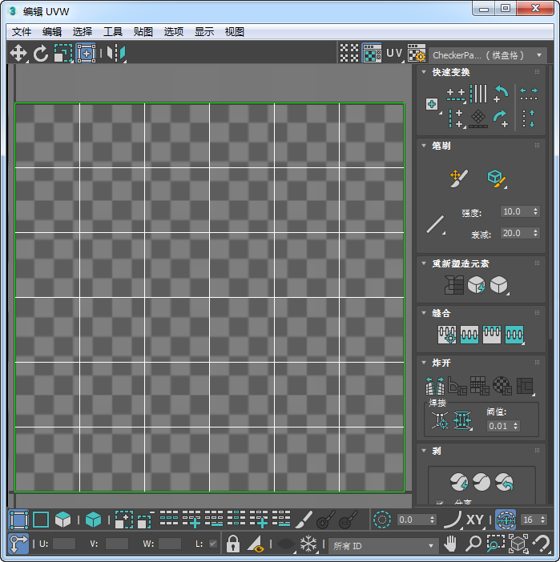Click the 强度 spinner arrows
This screenshot has width=560, height=562.
click(535, 211)
